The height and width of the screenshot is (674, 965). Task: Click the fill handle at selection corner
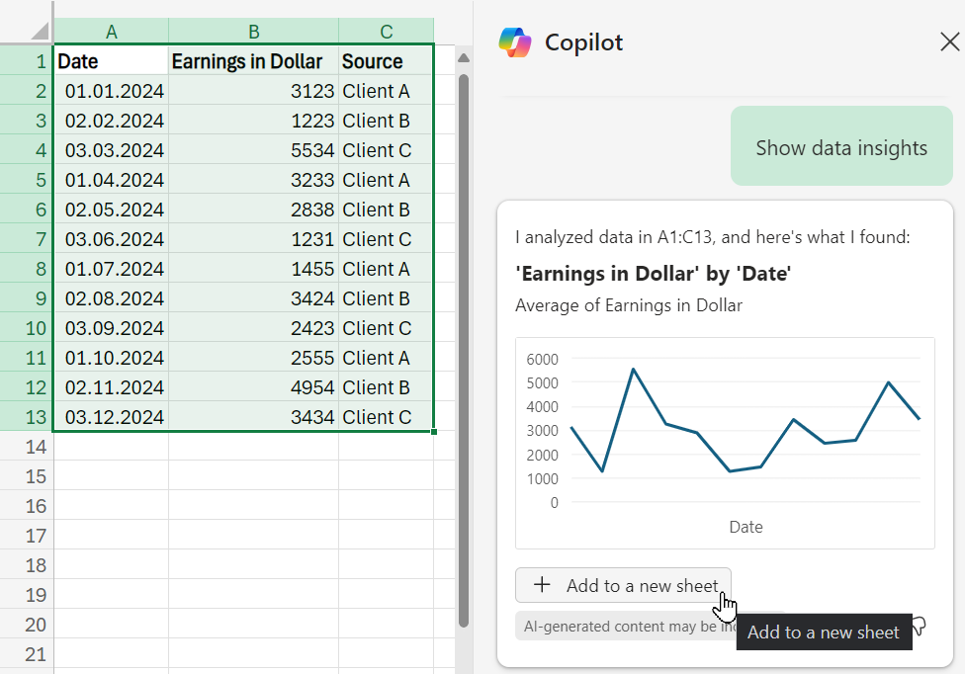coord(434,432)
